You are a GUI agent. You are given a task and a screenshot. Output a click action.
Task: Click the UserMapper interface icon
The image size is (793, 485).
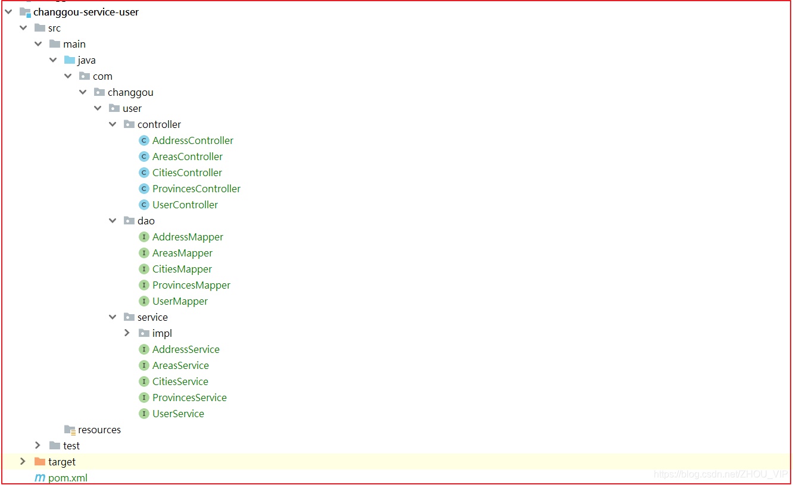(x=143, y=301)
